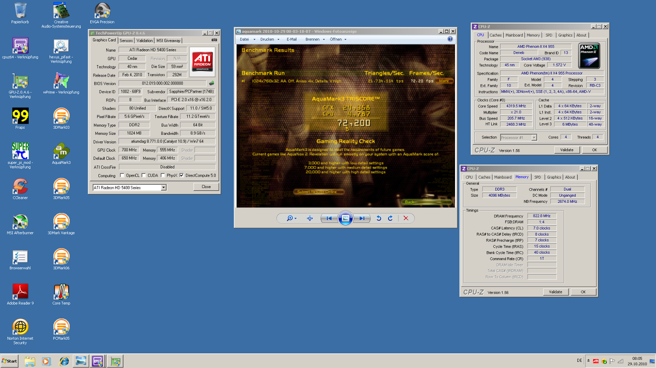
Task: Start slideshow in photo viewer
Action: [x=345, y=218]
